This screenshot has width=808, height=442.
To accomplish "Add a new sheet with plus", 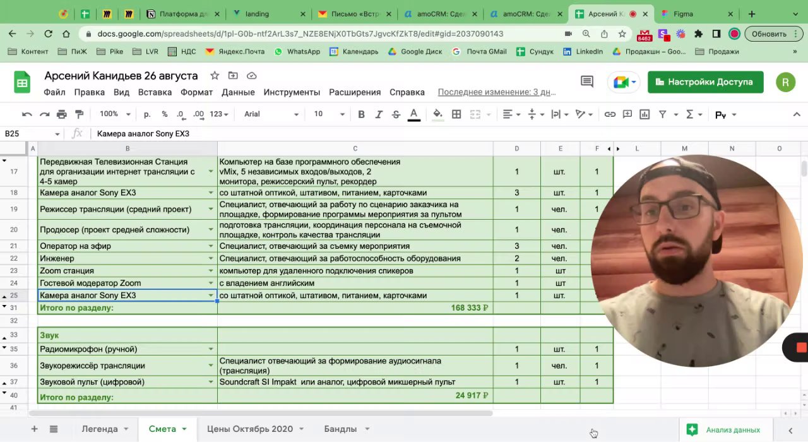I will [x=34, y=429].
